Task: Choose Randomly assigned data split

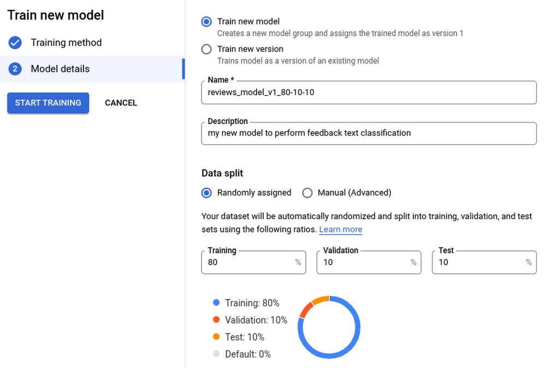Action: pos(206,192)
